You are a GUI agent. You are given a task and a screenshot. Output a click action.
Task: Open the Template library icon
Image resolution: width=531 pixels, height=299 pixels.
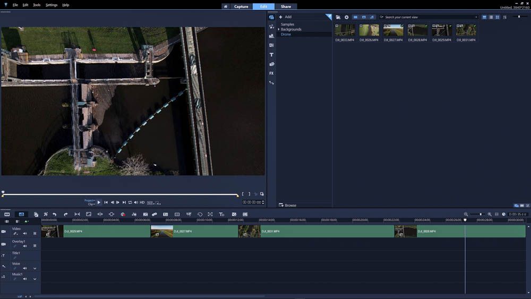coord(271,36)
